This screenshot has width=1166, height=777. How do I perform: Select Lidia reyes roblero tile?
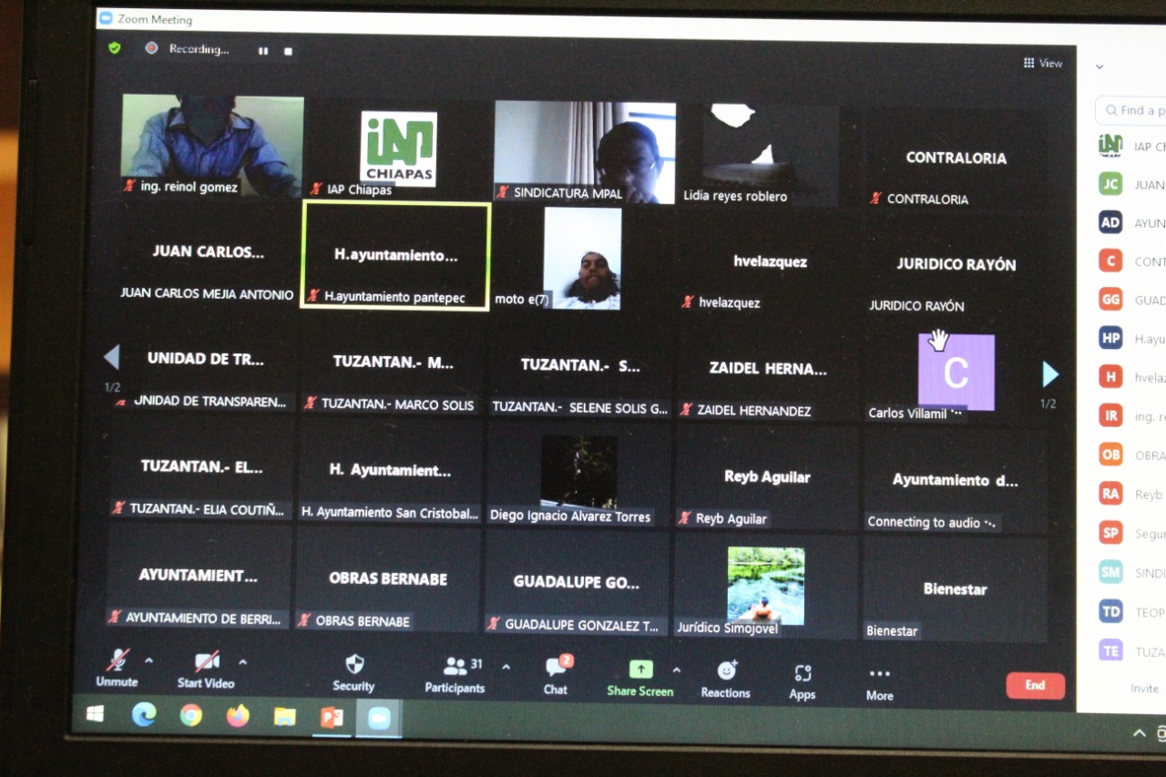click(x=772, y=154)
